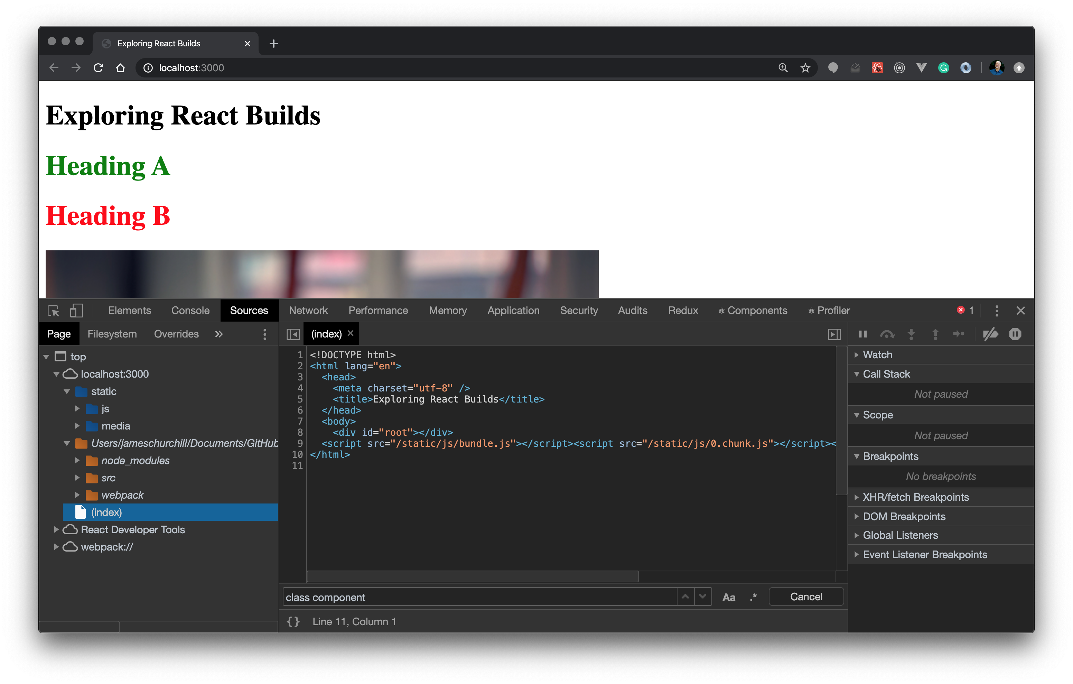Toggle the match case Aa button

click(729, 597)
